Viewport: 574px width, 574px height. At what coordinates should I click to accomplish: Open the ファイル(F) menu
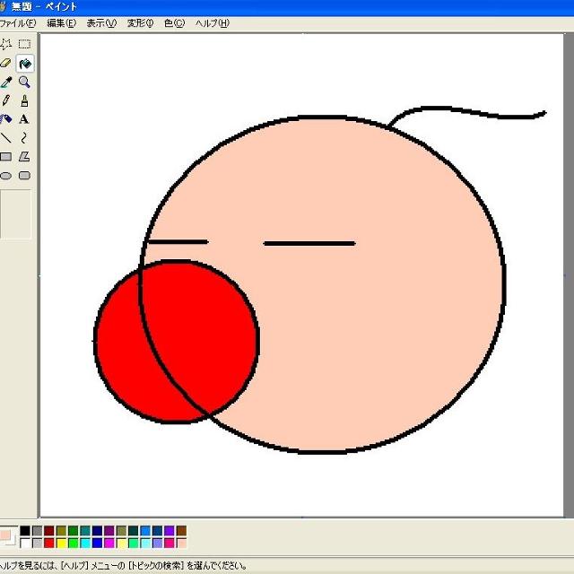point(18,23)
